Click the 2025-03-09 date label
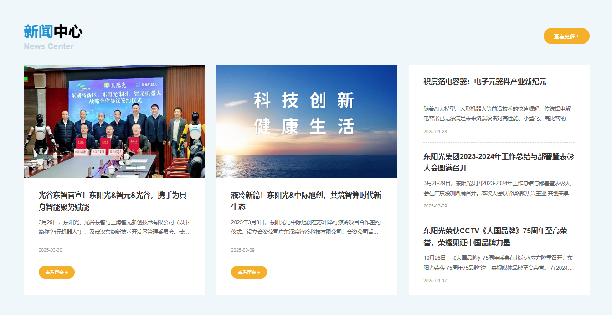The width and height of the screenshot is (612, 315). [x=242, y=250]
